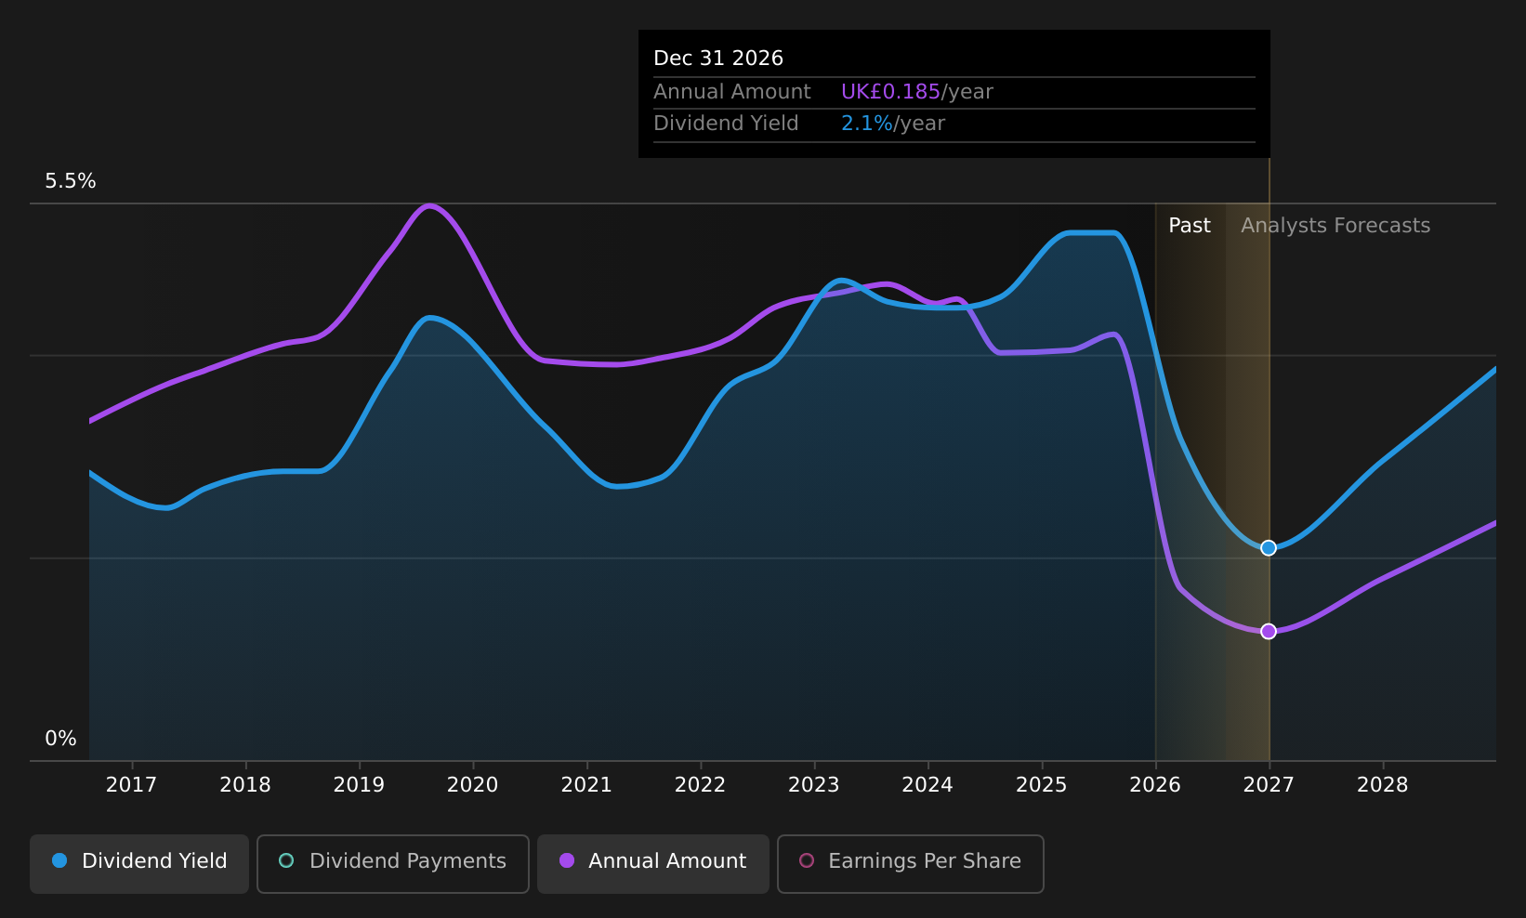
Task: Toggle the Annual Amount legend series
Action: (653, 864)
